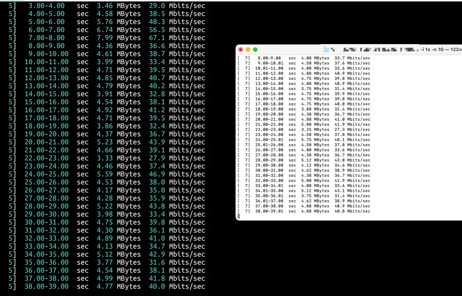The width and height of the screenshot is (462, 296).
Task: Minimize the small terminal with yellow button
Action: click(248, 50)
